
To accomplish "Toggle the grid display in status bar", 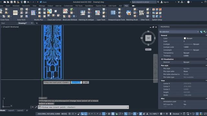I will click(70, 114).
